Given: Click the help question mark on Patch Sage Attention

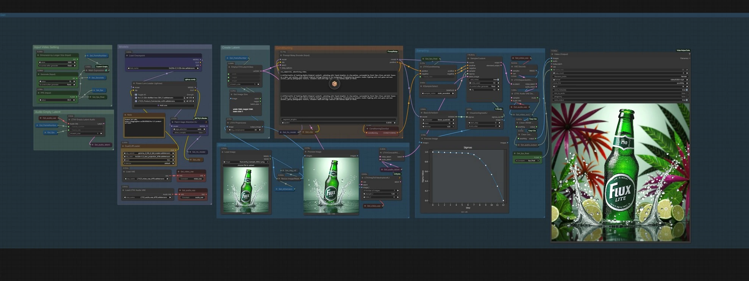Looking at the screenshot, I should coord(206,122).
